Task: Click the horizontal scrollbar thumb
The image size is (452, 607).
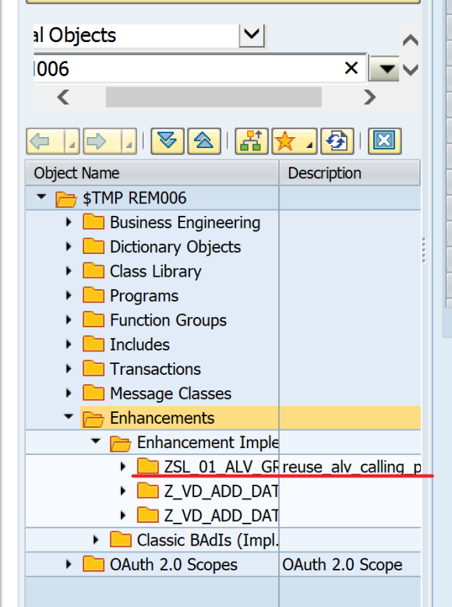Action: pyautogui.click(x=214, y=97)
